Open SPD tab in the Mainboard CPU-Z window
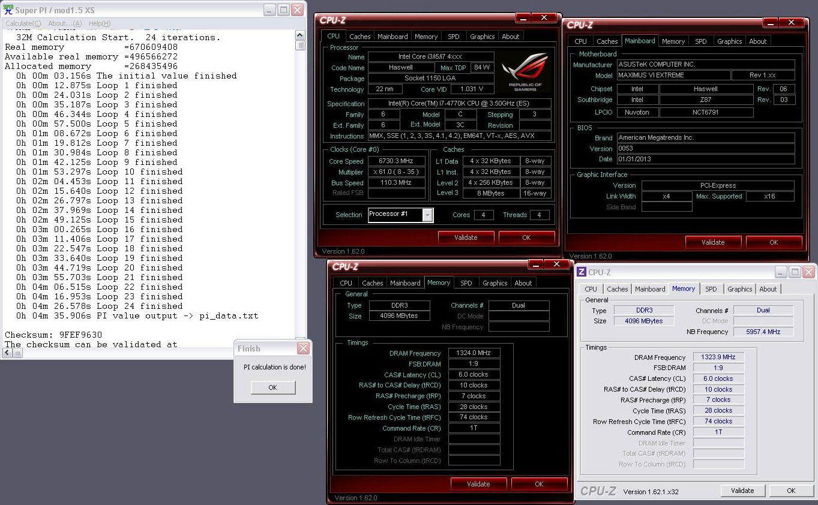818x505 pixels. (x=700, y=41)
